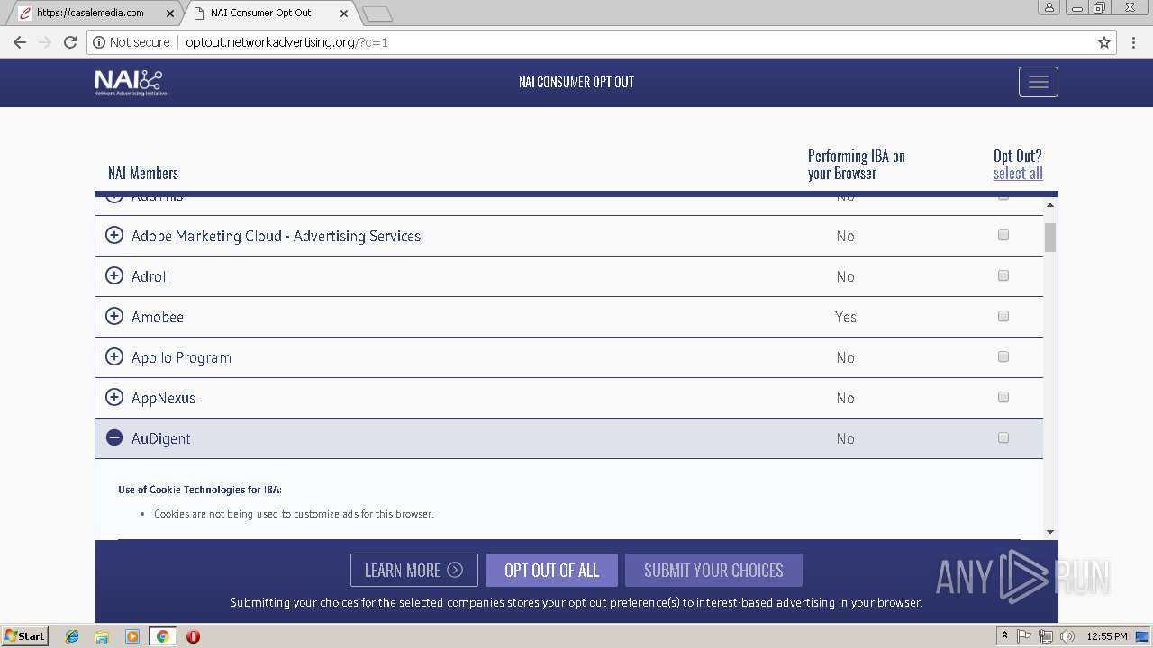Click scrollbar up arrow in member list
The height and width of the screenshot is (648, 1153).
click(1050, 205)
